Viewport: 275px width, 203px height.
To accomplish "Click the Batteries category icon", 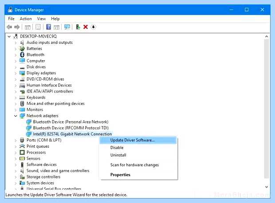I will click(22, 49).
